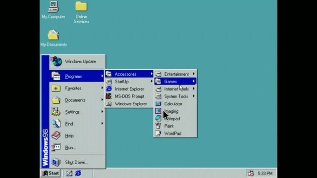The width and height of the screenshot is (317, 178).
Task: Click the 5:33 PM taskbar clock
Action: 265,174
